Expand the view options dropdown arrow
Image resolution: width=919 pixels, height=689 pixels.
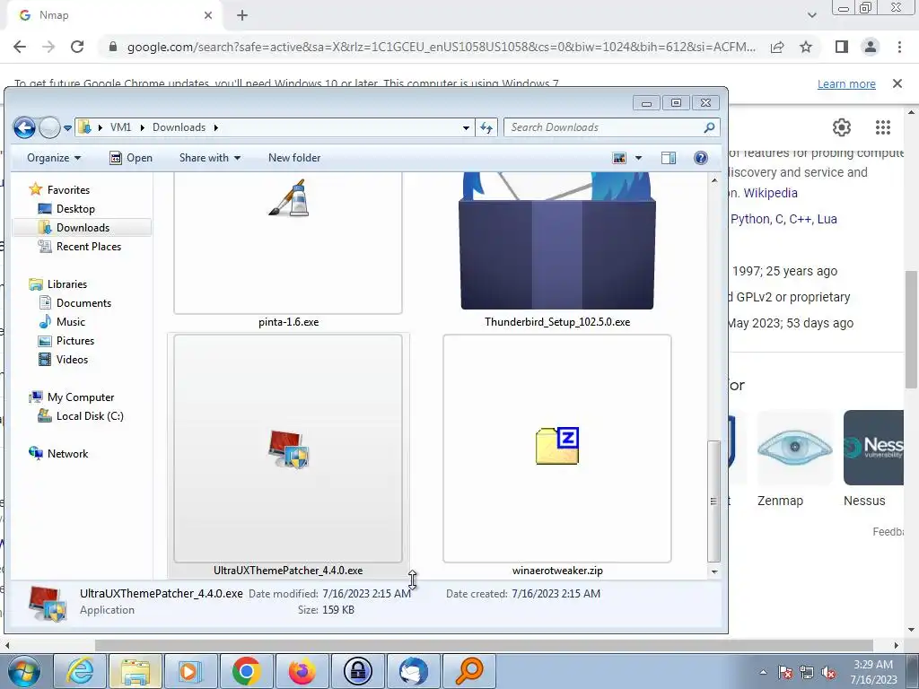click(638, 158)
